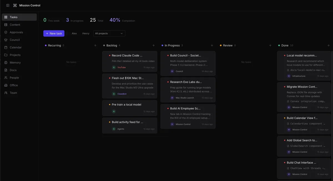This screenshot has height=181, width=333.
Task: Click the YouTube project tag link
Action: 122,67
